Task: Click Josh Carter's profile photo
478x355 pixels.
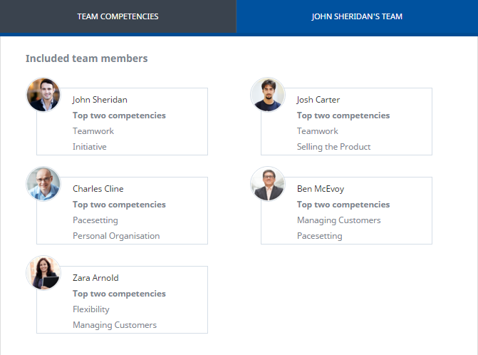Action: click(268, 95)
